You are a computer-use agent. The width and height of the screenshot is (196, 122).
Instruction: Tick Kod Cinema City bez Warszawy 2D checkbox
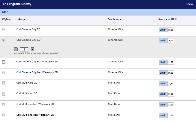coord(4,62)
